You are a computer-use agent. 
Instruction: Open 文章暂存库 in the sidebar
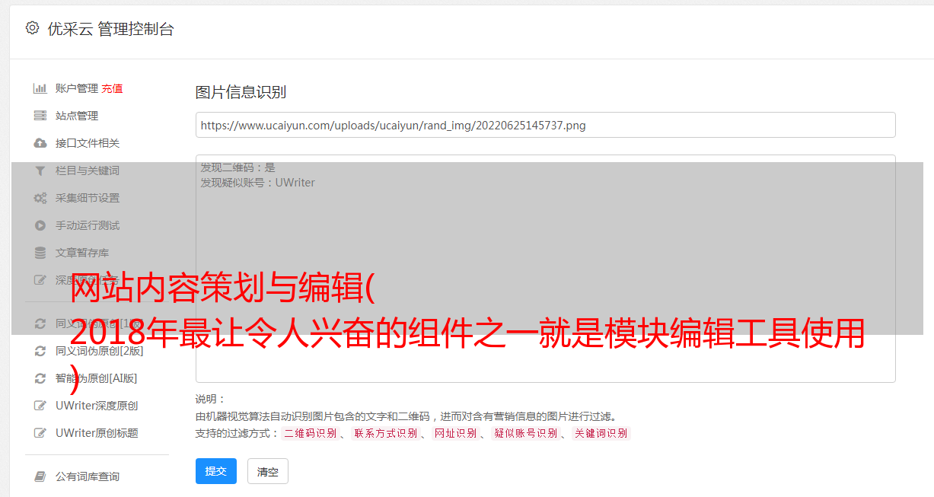tap(82, 253)
